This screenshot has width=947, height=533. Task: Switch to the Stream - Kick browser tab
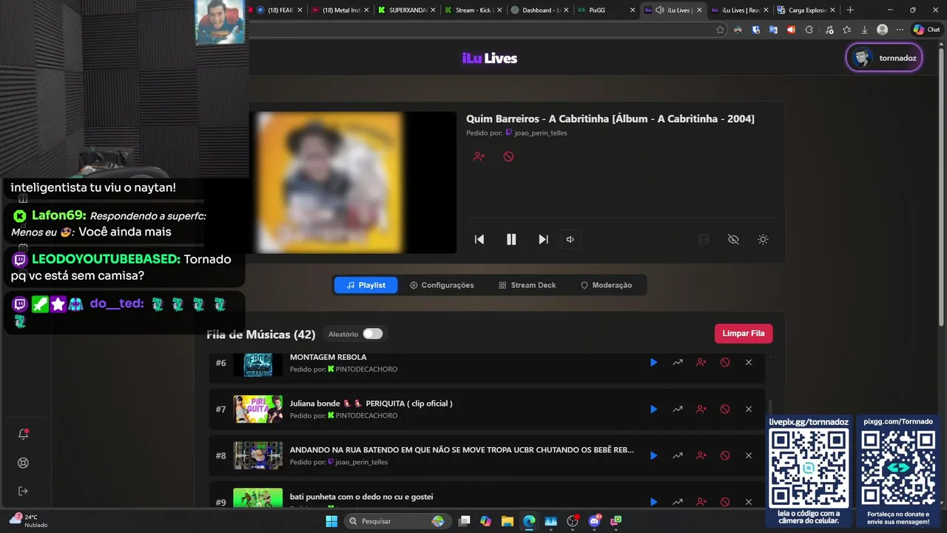click(x=473, y=10)
